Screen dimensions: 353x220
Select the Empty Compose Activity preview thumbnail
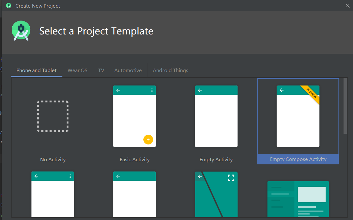pyautogui.click(x=298, y=116)
